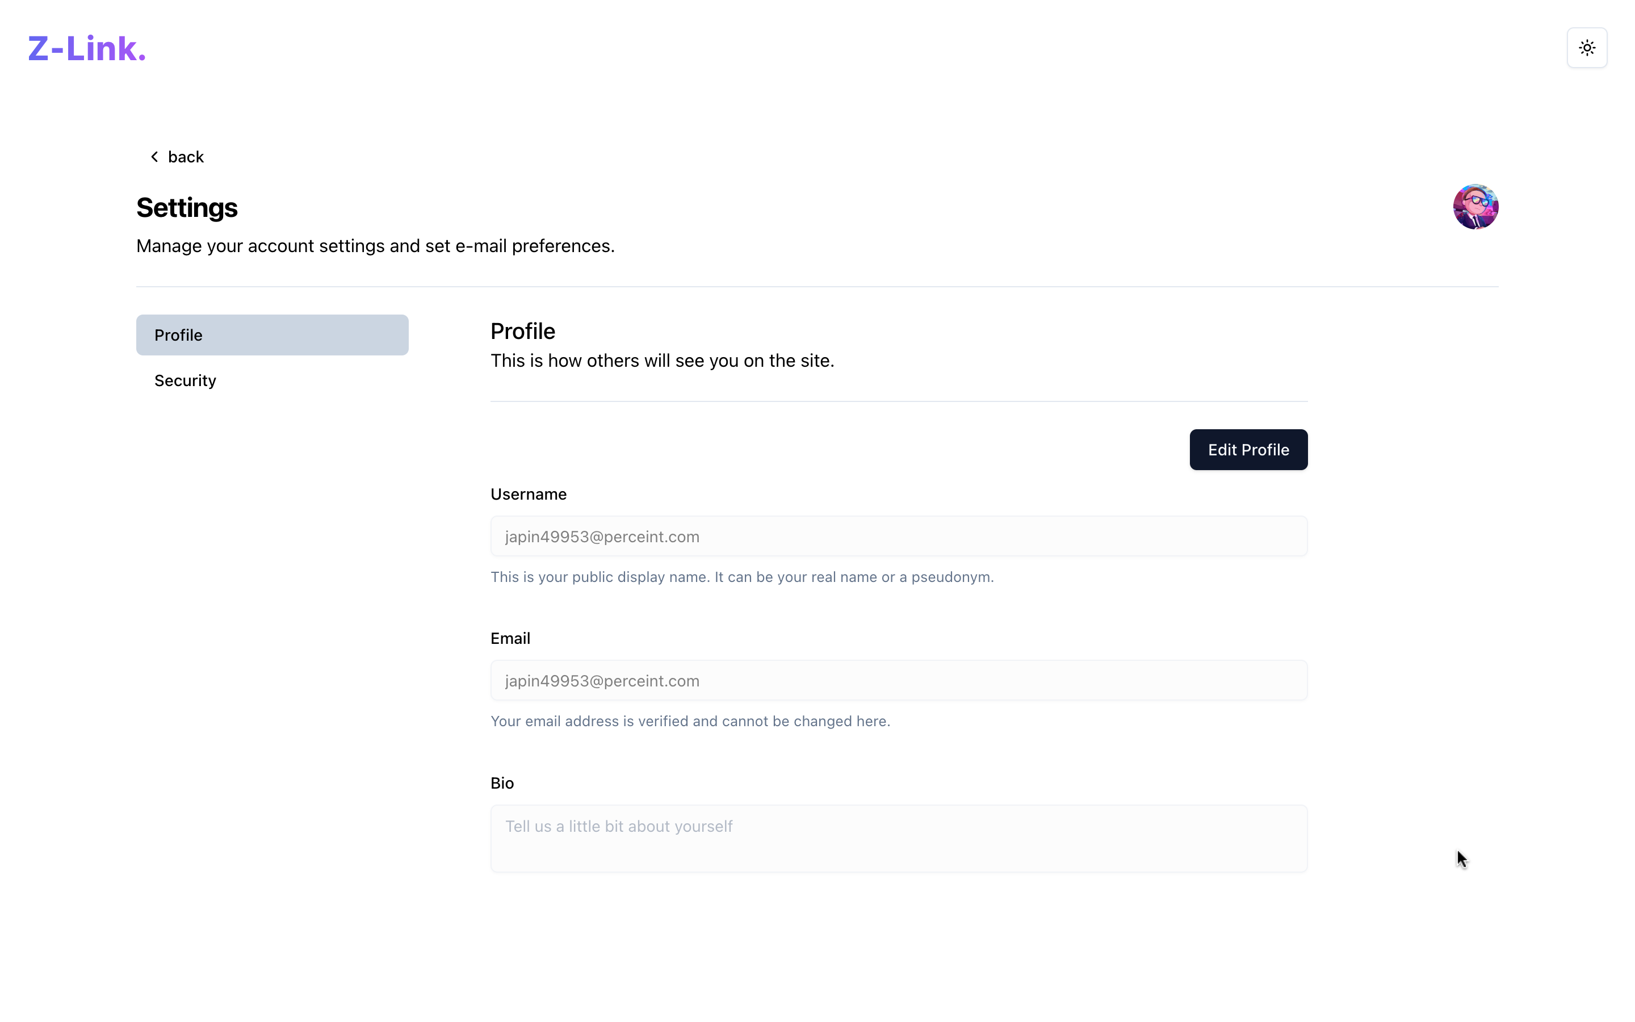
Task: Click the Settings page heading
Action: [x=187, y=207]
